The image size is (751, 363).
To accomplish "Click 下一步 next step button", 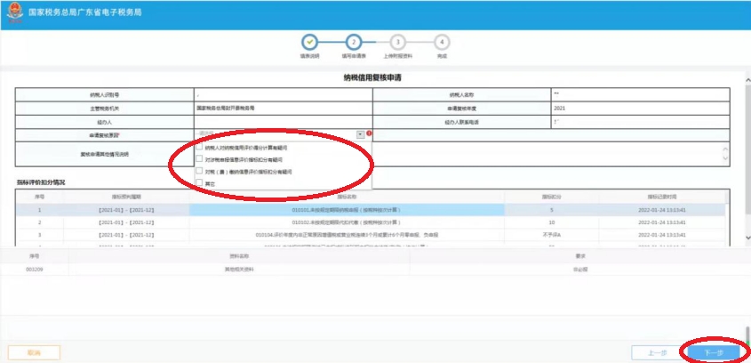I will 713,352.
